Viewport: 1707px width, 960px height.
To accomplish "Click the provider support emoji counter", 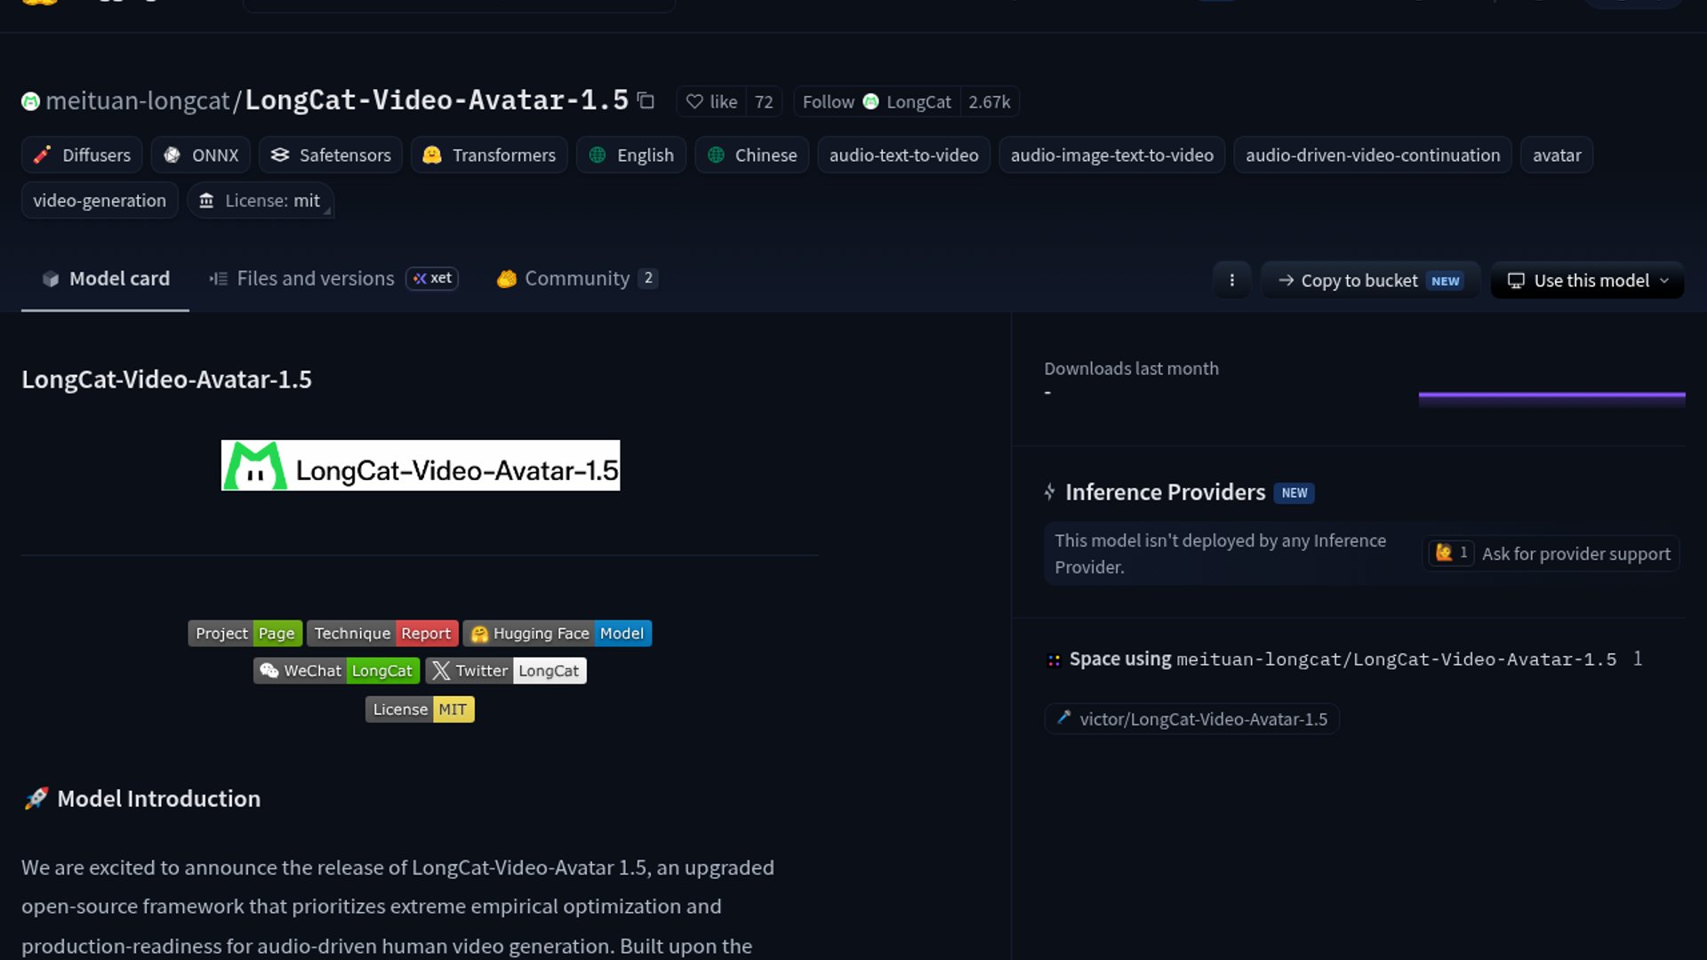I will click(x=1452, y=553).
